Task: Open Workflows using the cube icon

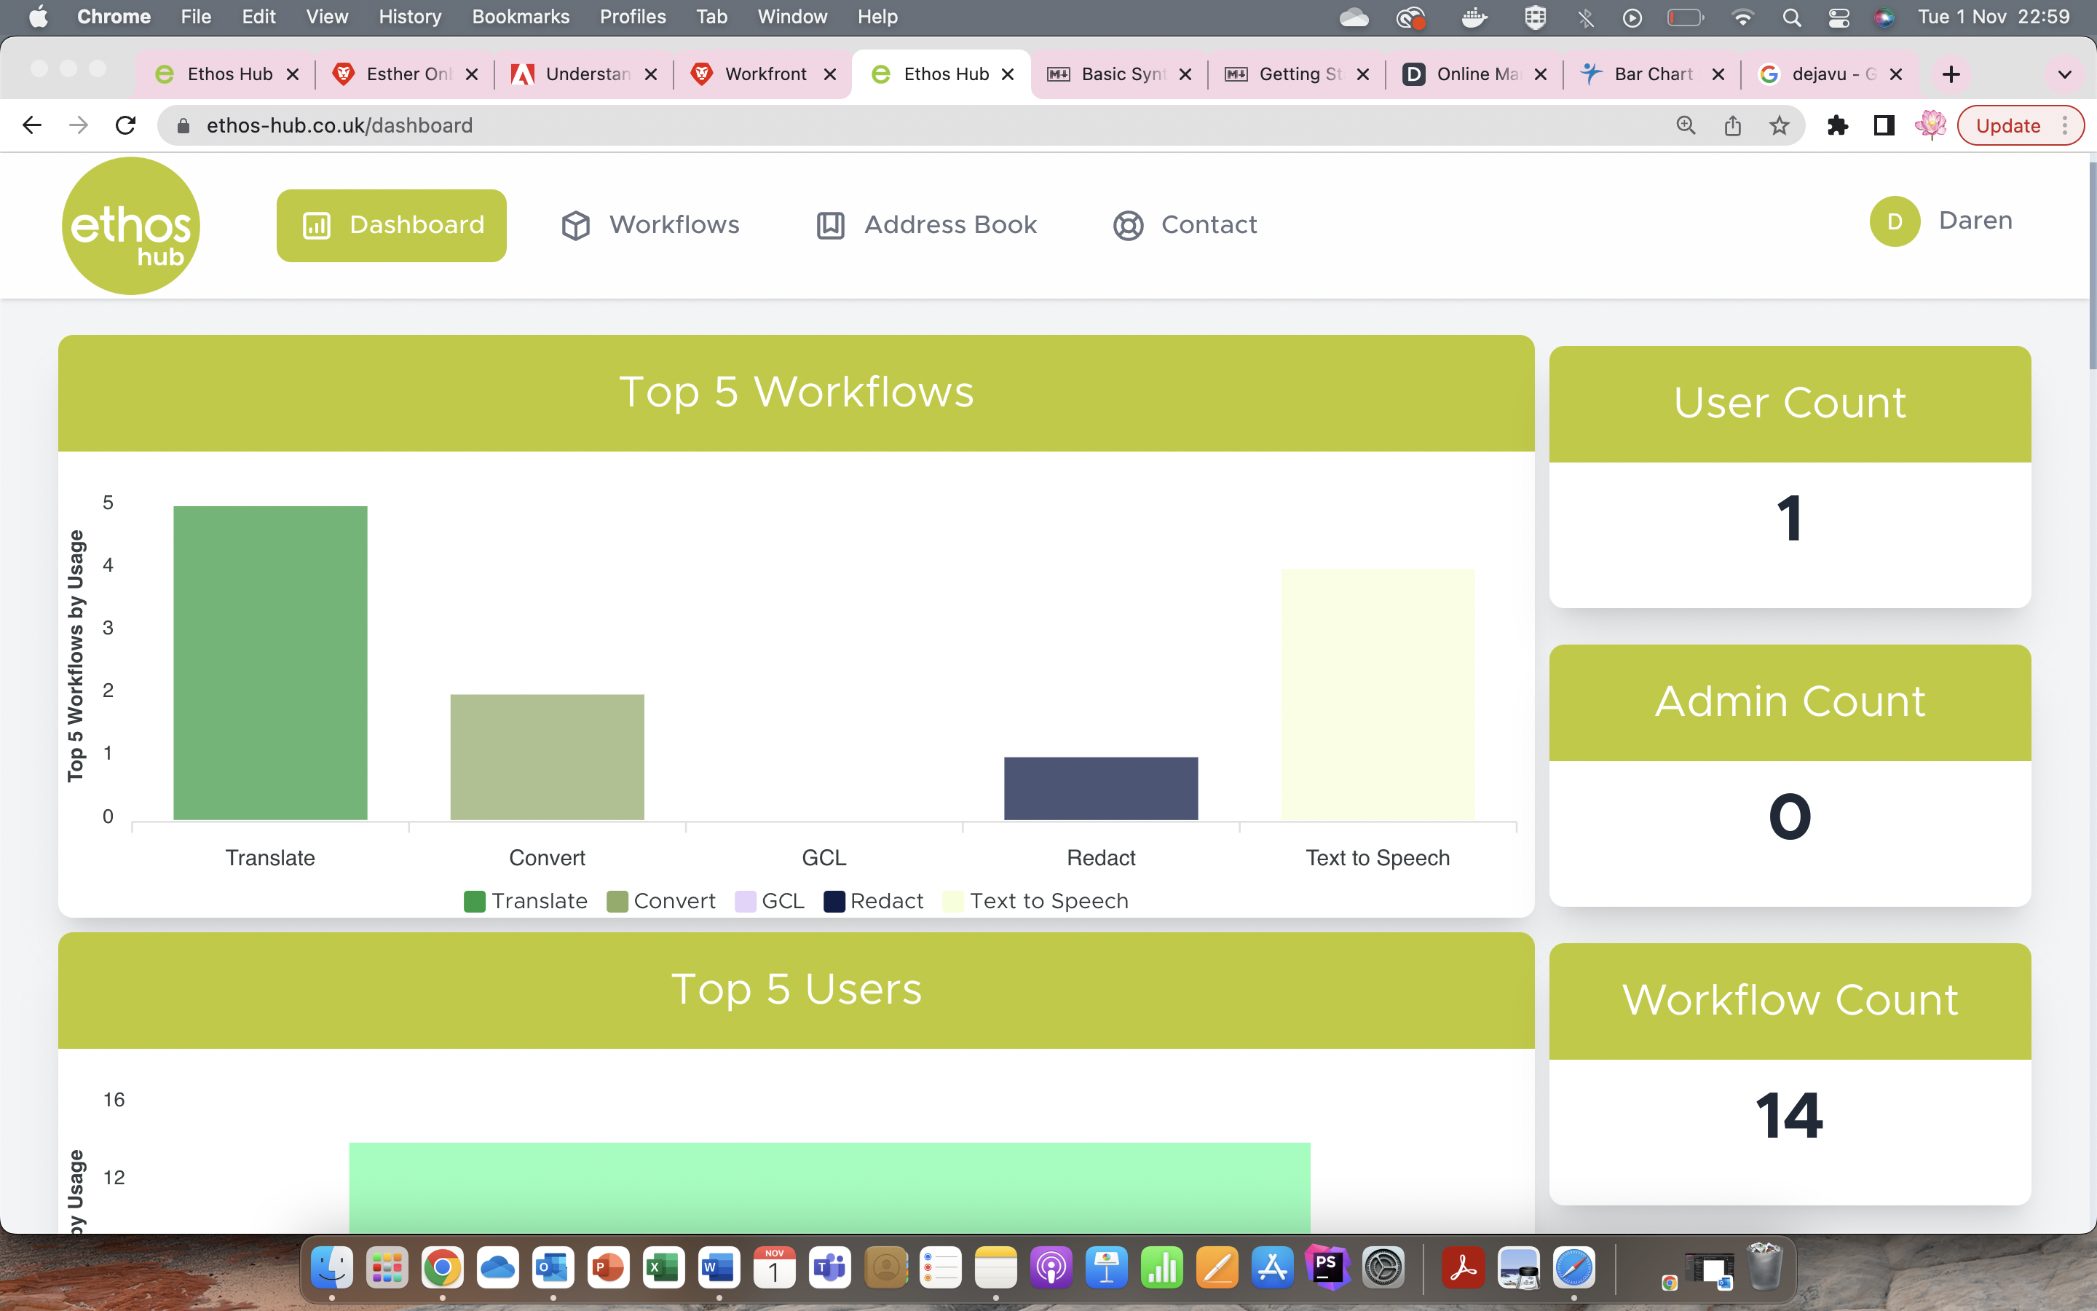Action: click(574, 224)
